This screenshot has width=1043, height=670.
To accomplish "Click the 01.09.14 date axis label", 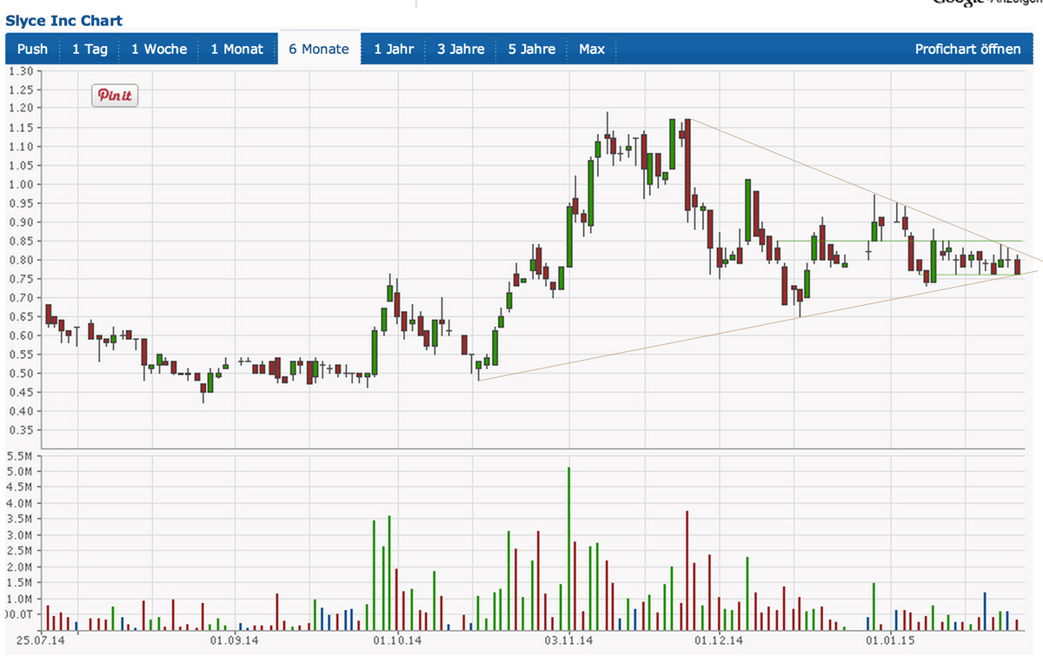I will (x=235, y=641).
